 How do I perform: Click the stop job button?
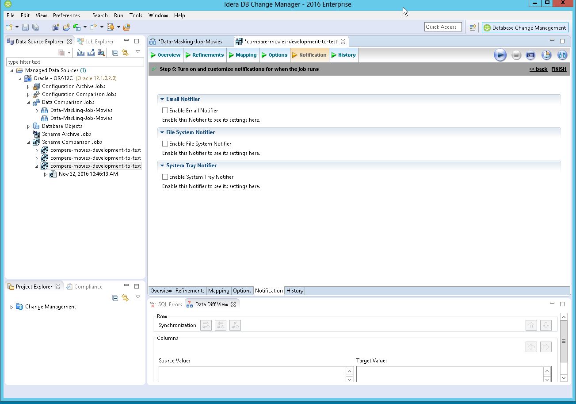516,55
